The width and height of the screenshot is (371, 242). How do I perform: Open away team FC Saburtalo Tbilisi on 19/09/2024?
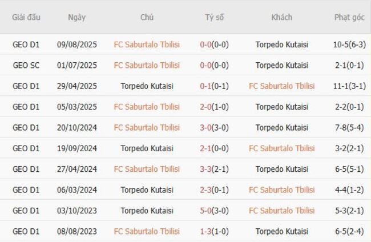(281, 148)
